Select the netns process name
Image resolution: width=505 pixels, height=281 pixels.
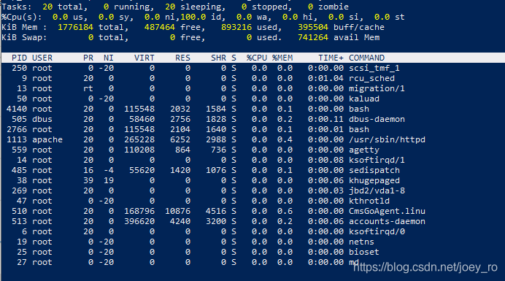[361, 242]
